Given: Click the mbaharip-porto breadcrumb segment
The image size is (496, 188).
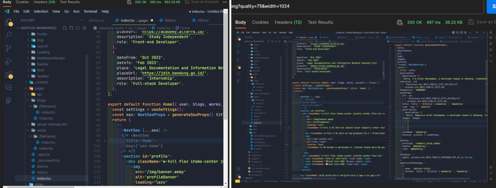Looking at the screenshot, I should pyautogui.click(x=111, y=28).
